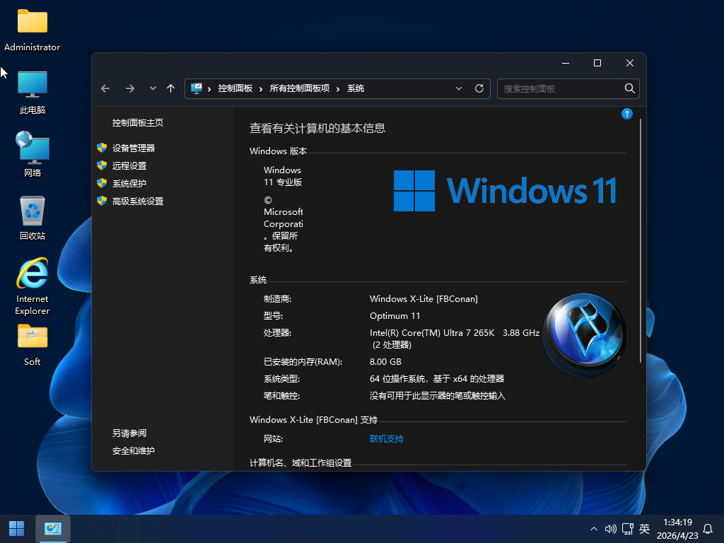724x543 pixels.
Task: Open the network tray icon
Action: [628, 529]
